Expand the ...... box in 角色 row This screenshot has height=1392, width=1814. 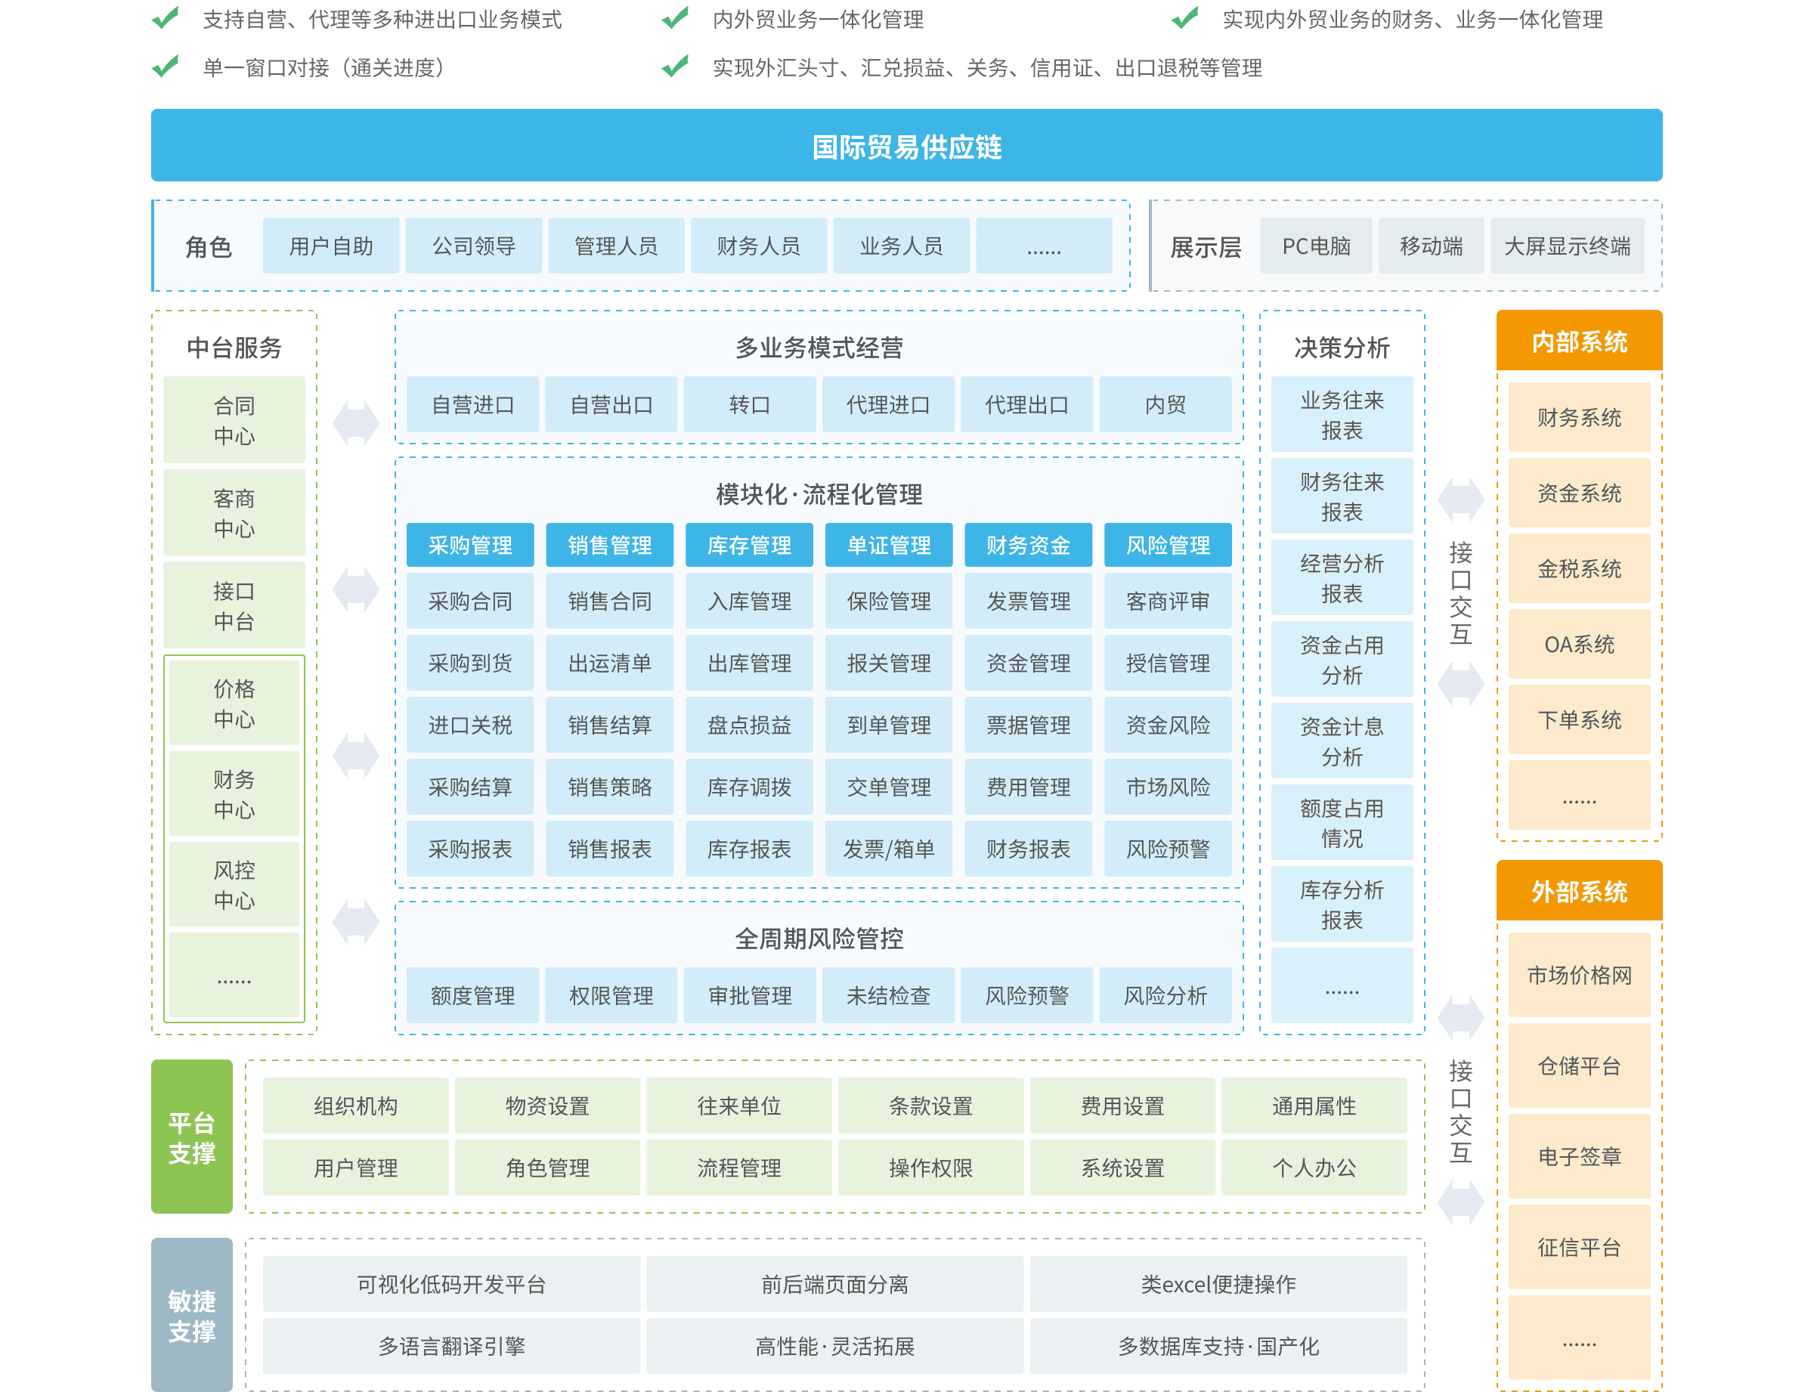click(x=1043, y=246)
